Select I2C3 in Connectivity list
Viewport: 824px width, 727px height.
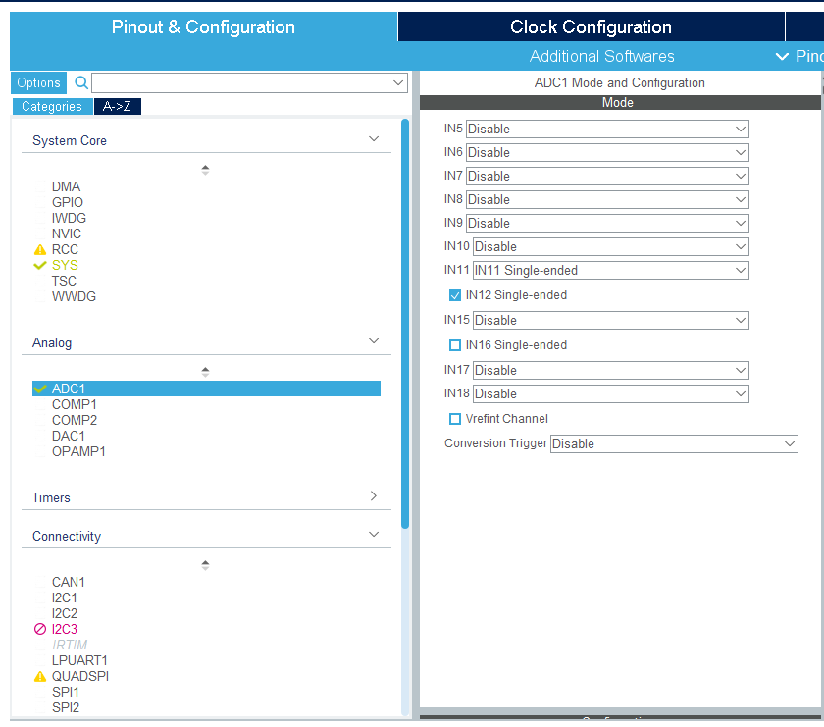[64, 629]
